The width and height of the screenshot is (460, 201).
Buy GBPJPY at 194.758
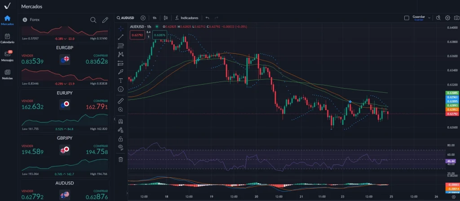(x=97, y=152)
